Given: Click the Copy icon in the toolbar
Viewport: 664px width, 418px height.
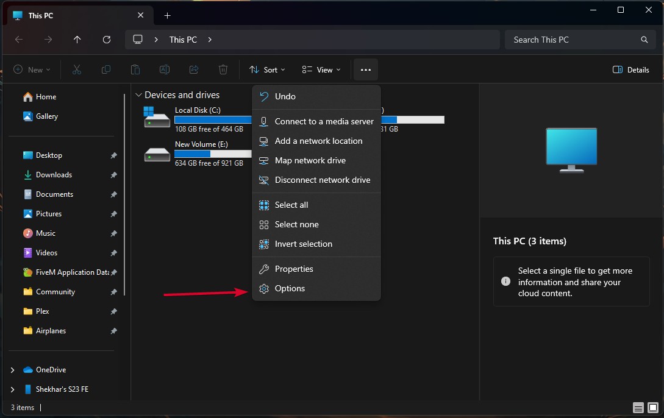Looking at the screenshot, I should [x=105, y=69].
